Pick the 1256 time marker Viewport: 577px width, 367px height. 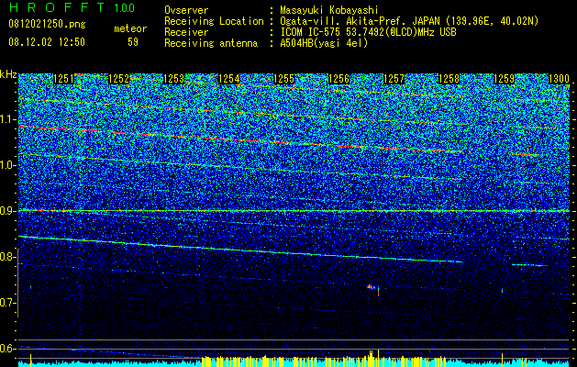338,79
